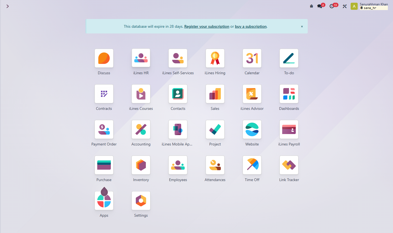Open the Payment Order app
393x233 pixels.
click(104, 129)
